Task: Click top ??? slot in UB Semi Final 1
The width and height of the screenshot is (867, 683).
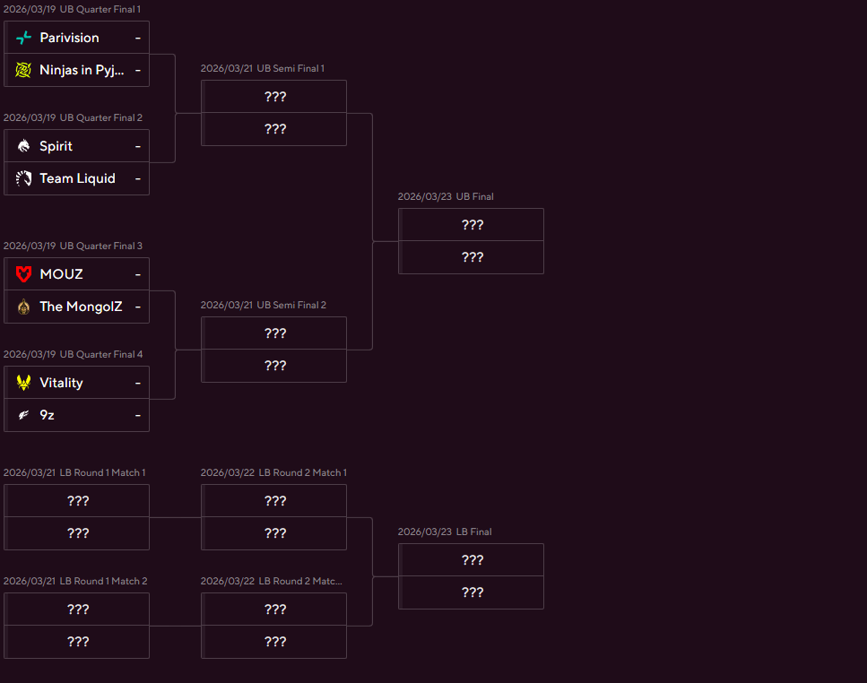Action: [x=273, y=97]
